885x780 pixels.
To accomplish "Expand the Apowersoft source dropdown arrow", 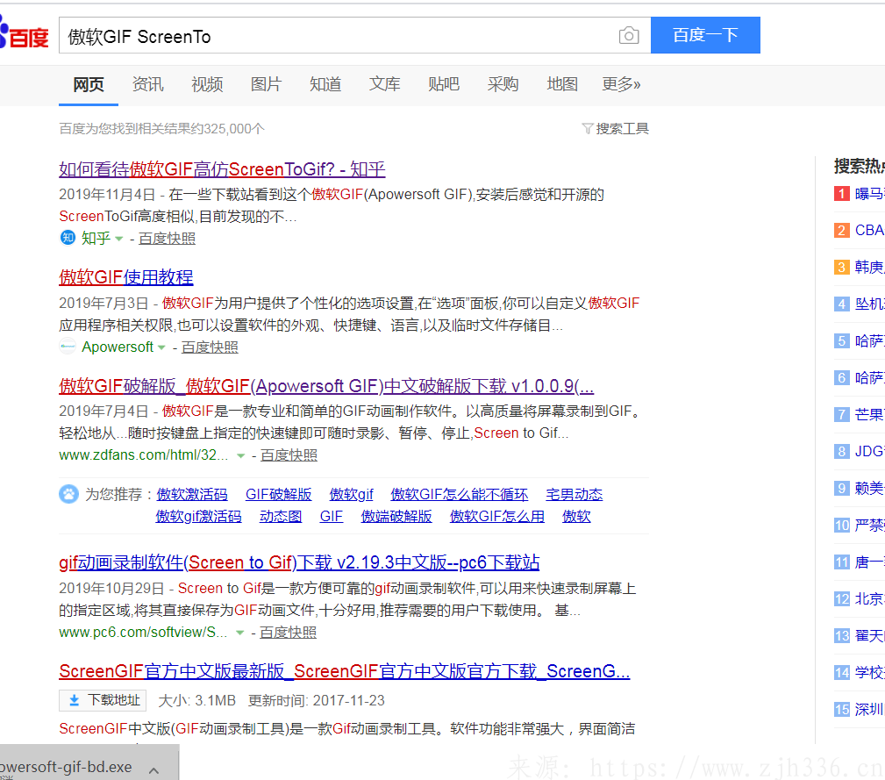I will pyautogui.click(x=161, y=347).
